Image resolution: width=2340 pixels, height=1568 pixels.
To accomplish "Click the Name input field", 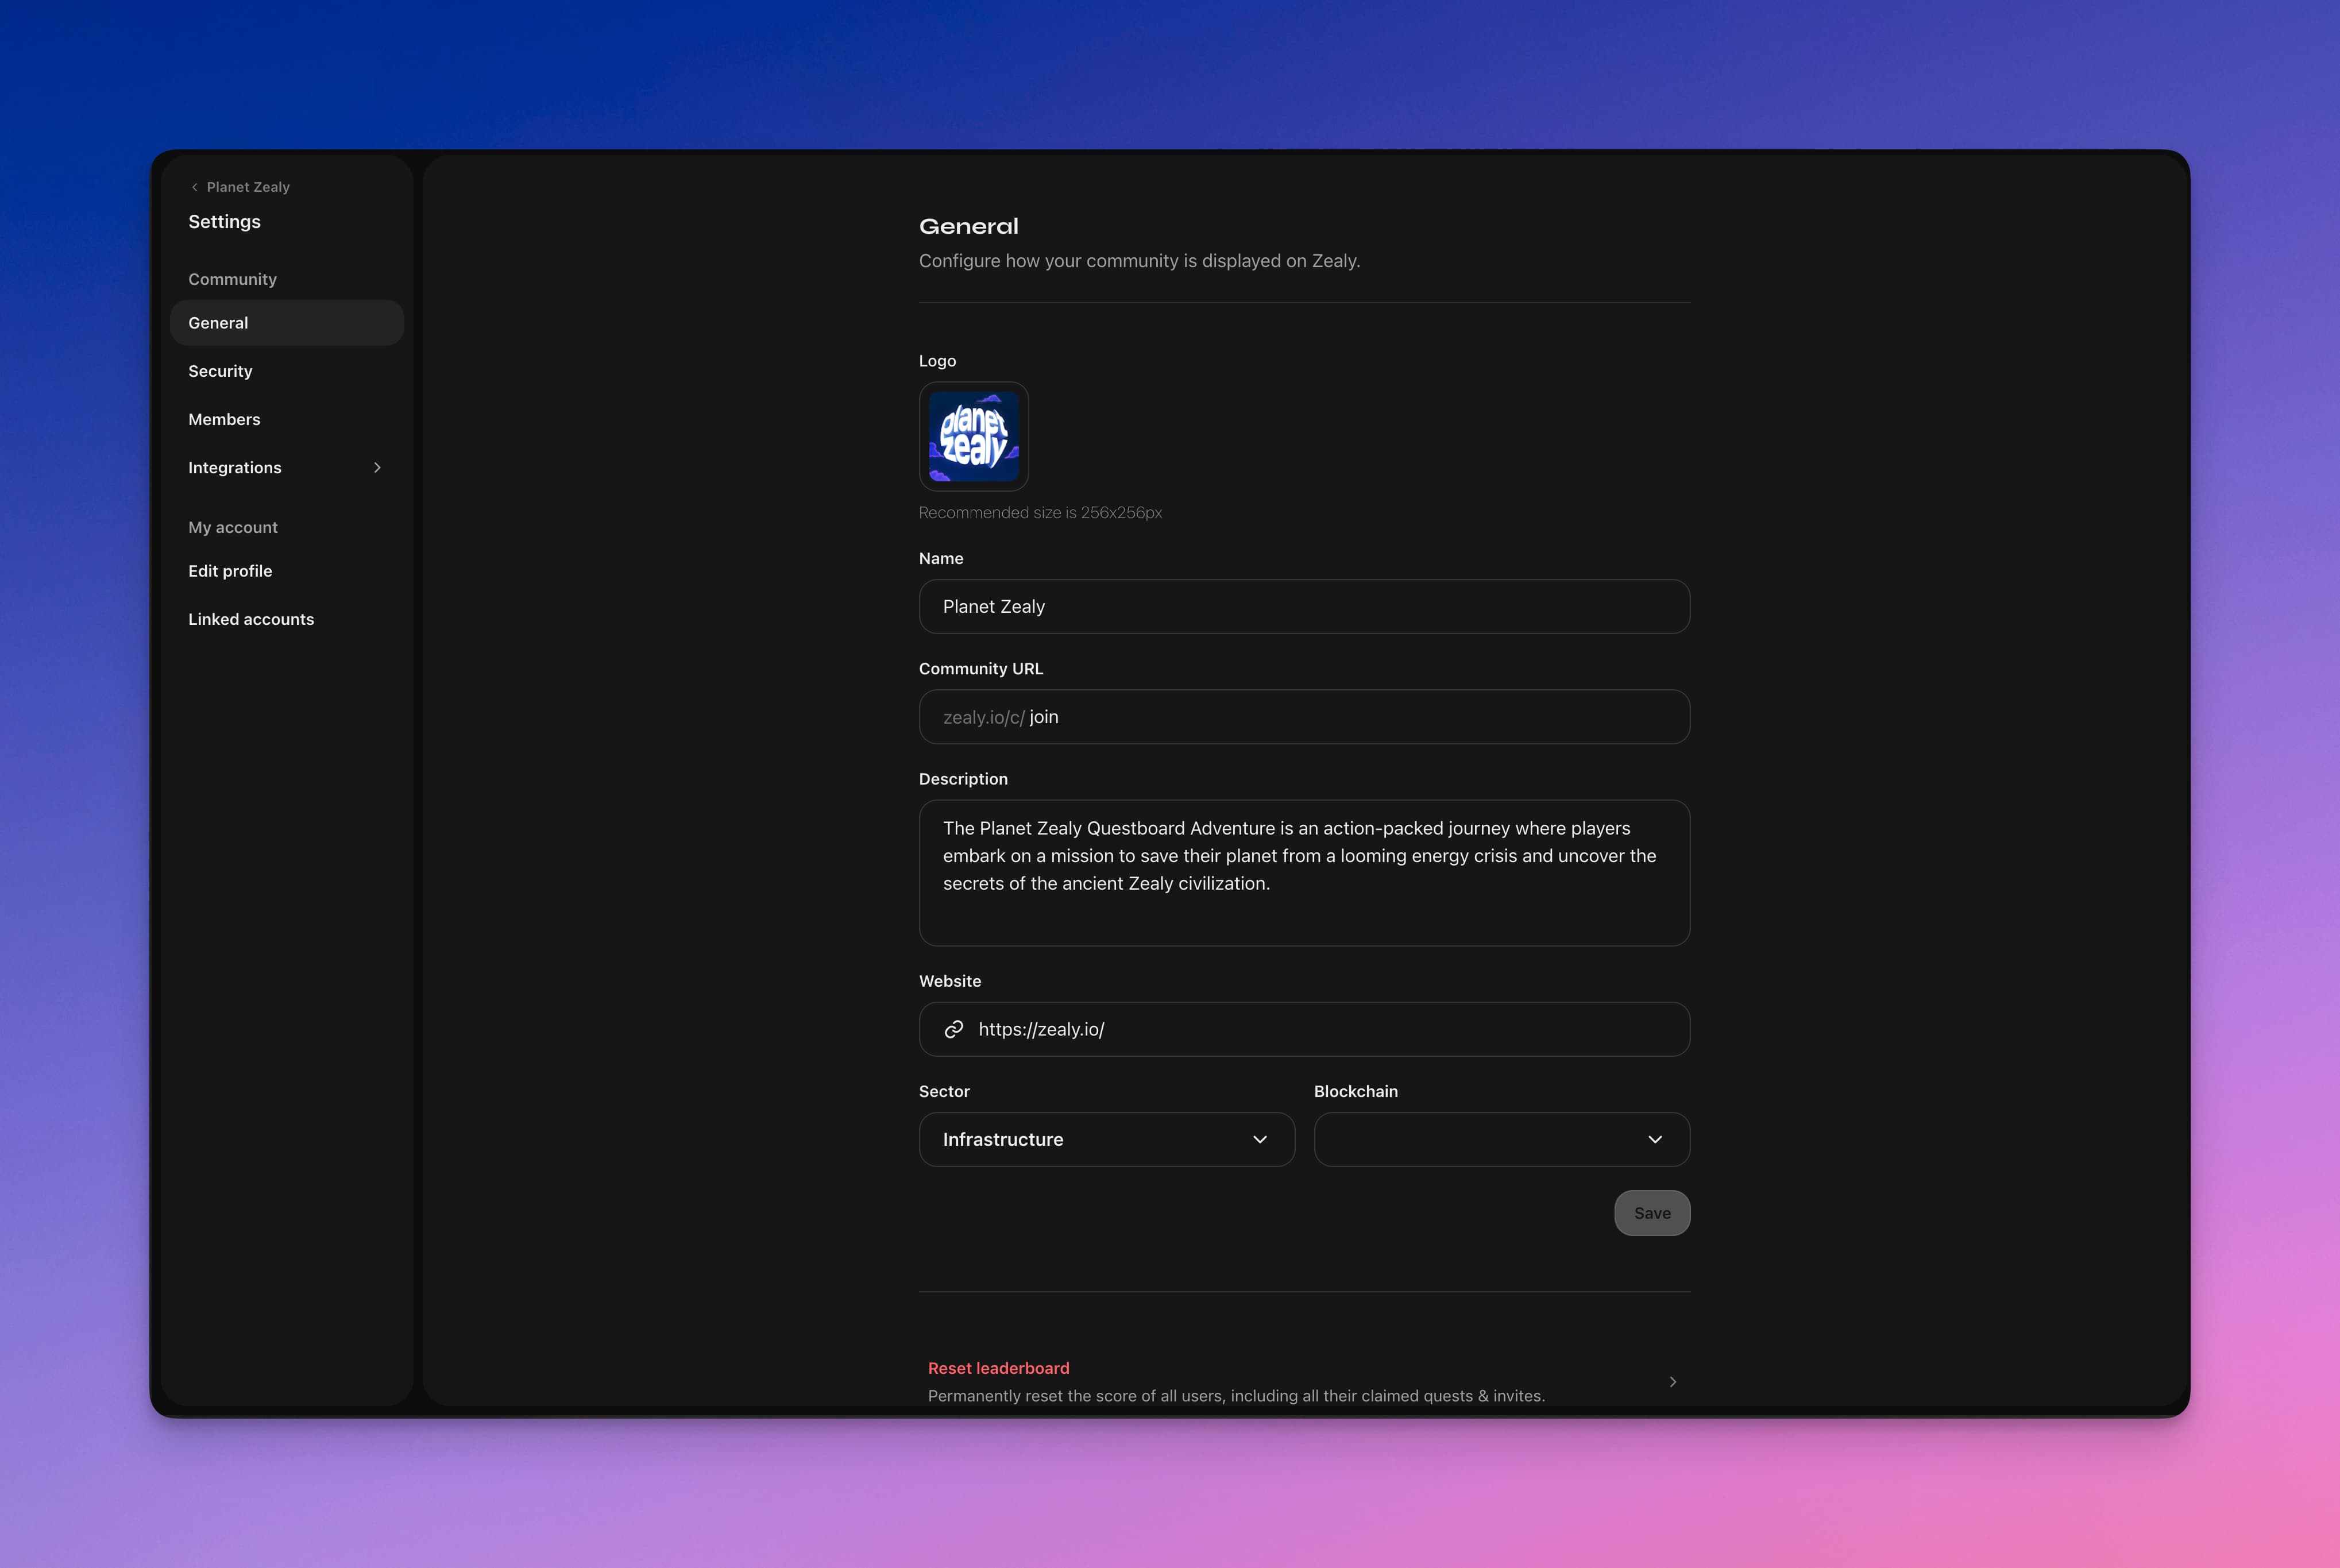I will click(x=1304, y=605).
